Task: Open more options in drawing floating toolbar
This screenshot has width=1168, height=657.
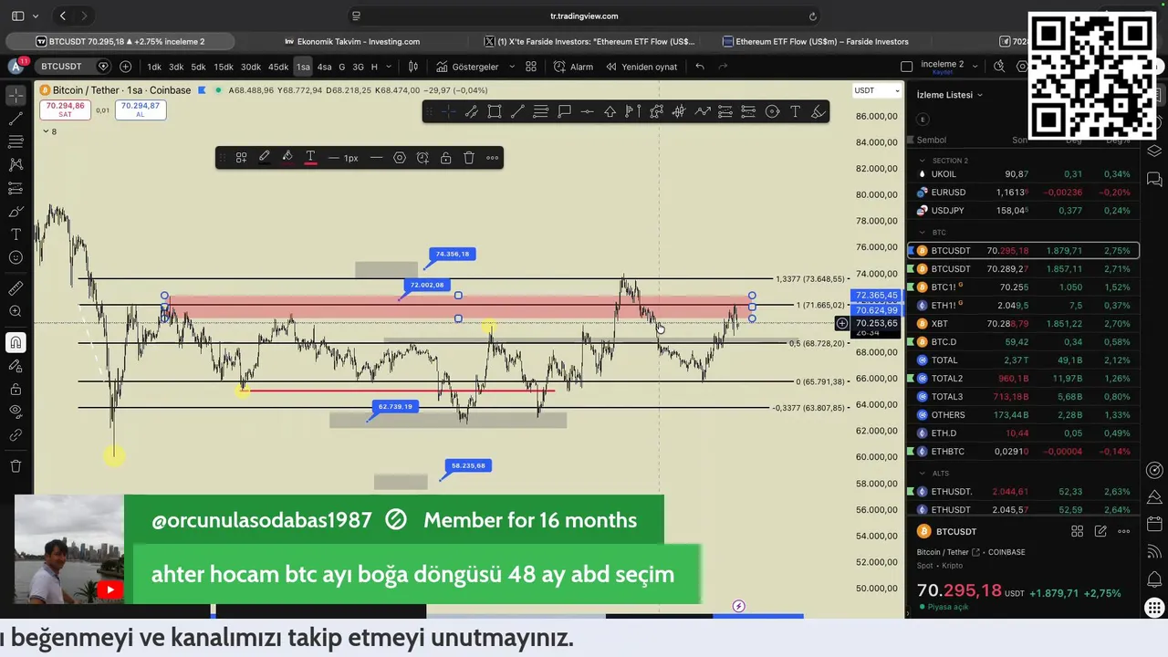Action: point(492,158)
